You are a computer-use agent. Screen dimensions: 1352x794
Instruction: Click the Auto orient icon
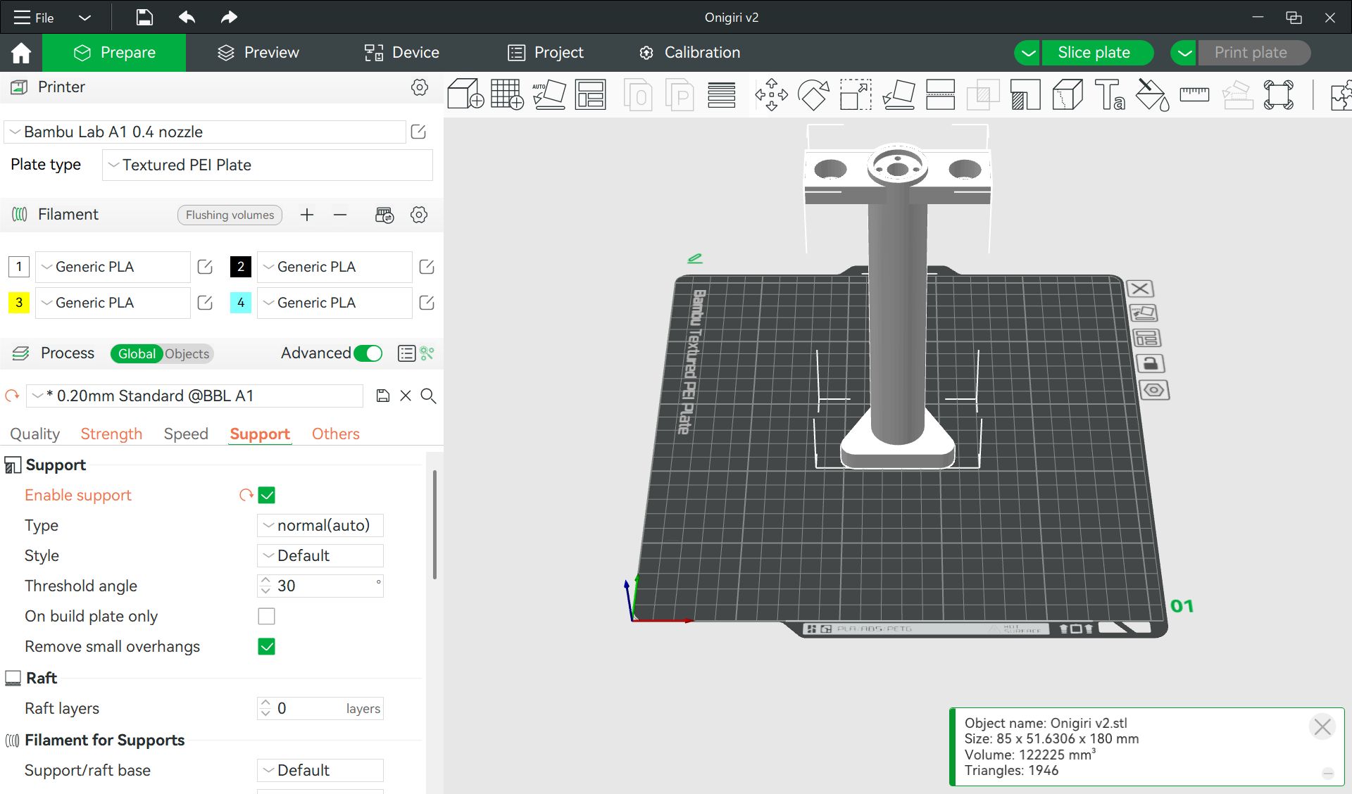pos(549,94)
